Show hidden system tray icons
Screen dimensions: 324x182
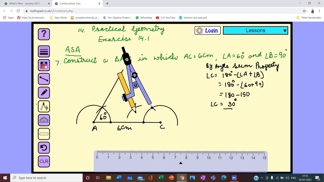pos(262,178)
